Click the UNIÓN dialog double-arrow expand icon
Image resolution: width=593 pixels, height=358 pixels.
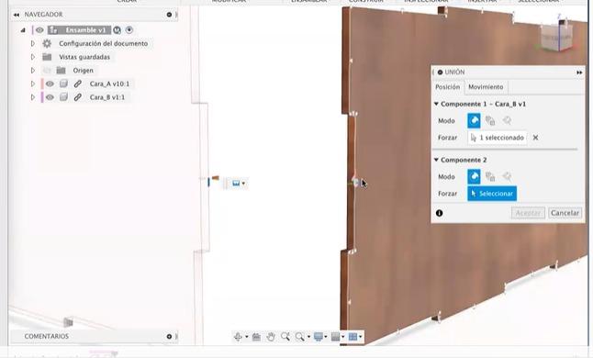point(579,73)
